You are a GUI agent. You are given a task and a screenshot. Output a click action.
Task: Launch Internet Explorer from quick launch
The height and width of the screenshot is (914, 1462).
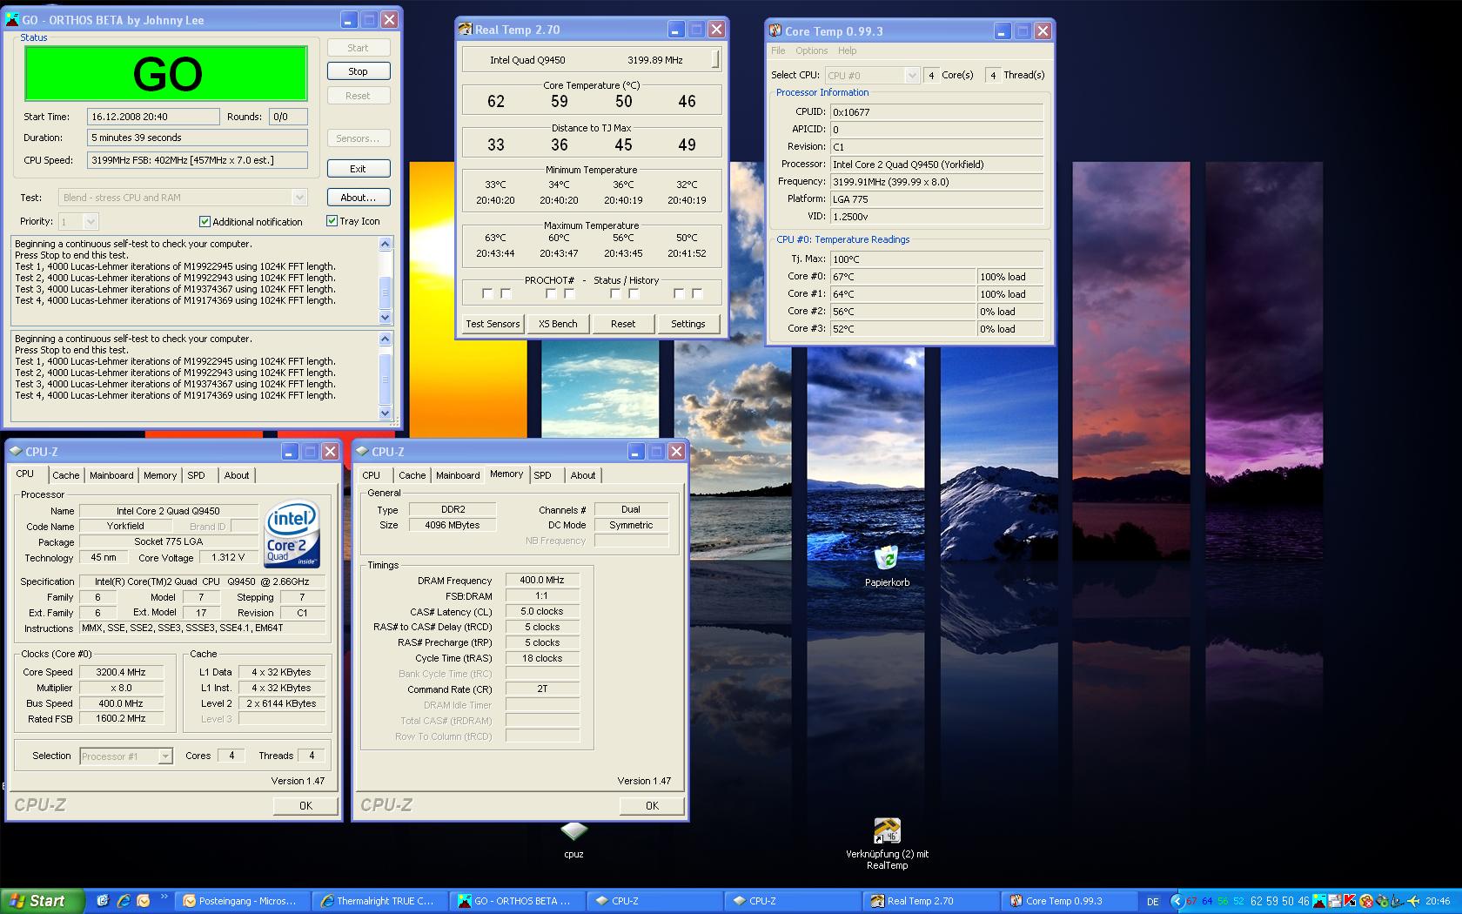pyautogui.click(x=124, y=901)
